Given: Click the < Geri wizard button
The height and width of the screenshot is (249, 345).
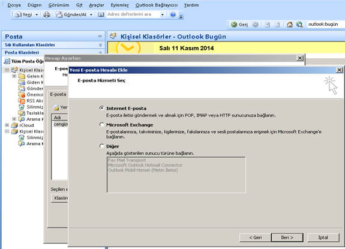Looking at the screenshot, I should (255, 238).
